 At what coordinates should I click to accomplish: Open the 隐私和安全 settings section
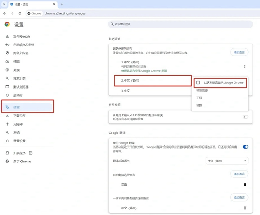click(x=21, y=53)
